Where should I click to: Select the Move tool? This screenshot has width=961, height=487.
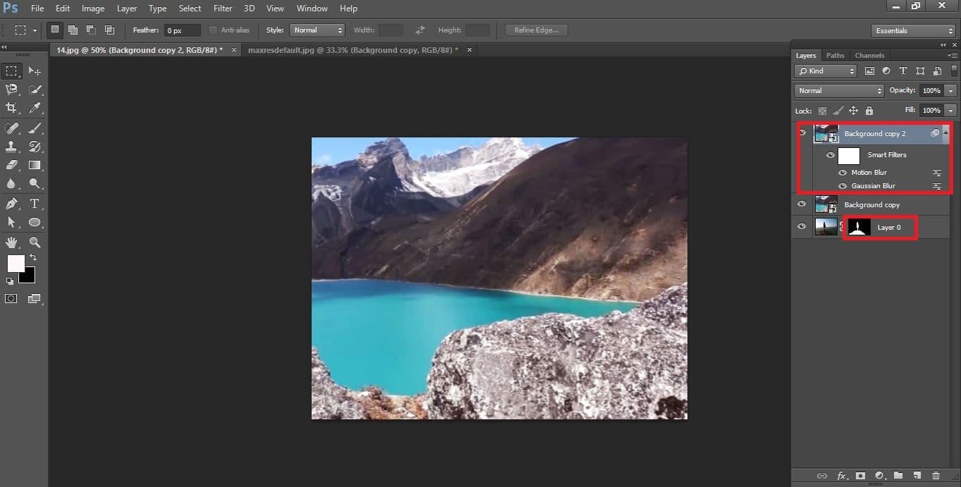[x=35, y=70]
